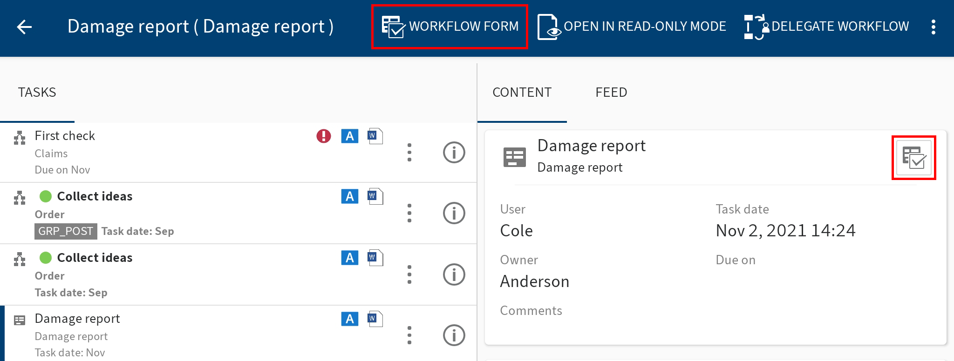The image size is (954, 361).
Task: Click Word icon on Damage report task row
Action: (x=375, y=319)
